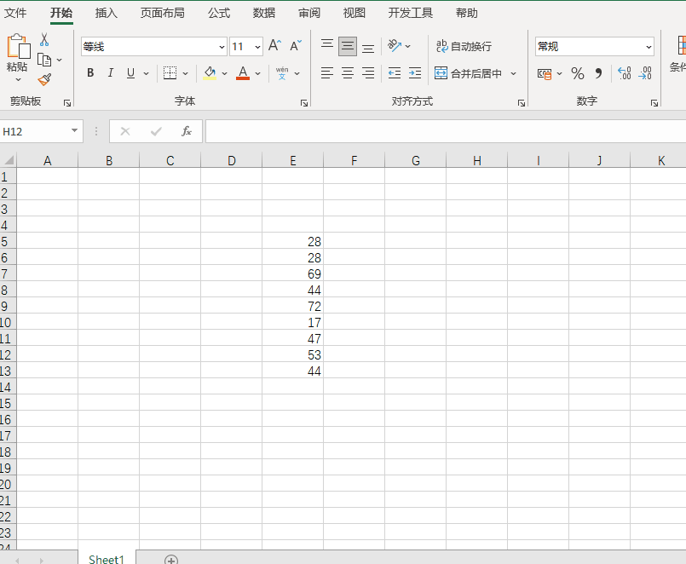The width and height of the screenshot is (686, 564).
Task: Click the Cut (scissors) icon
Action: [46, 40]
